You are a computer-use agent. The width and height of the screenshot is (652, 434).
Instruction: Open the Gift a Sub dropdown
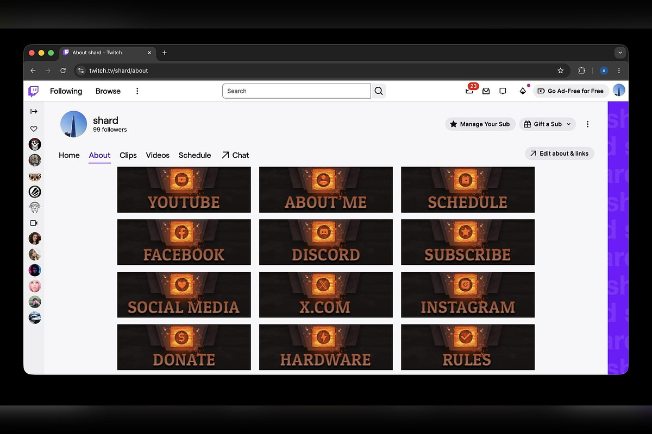tap(547, 124)
